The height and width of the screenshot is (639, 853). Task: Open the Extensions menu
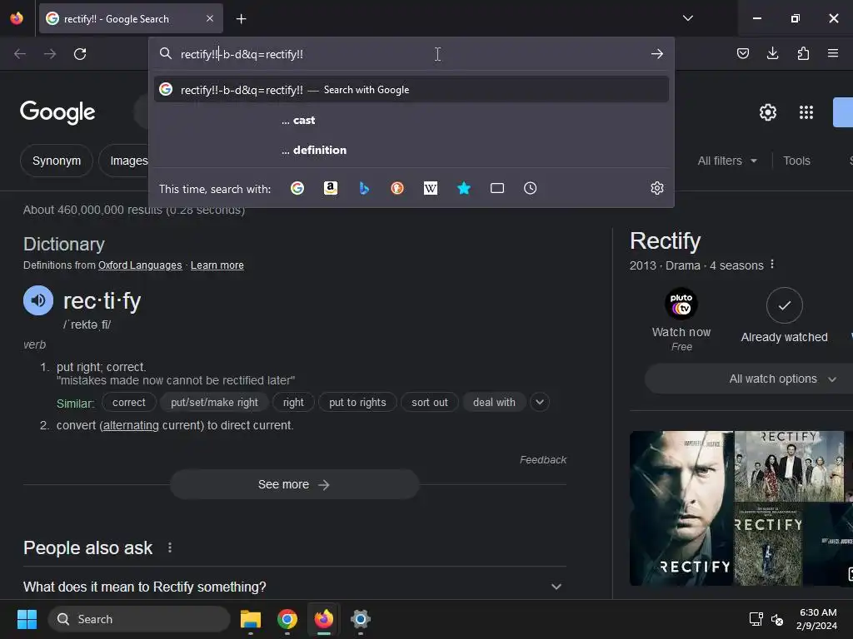pos(803,53)
